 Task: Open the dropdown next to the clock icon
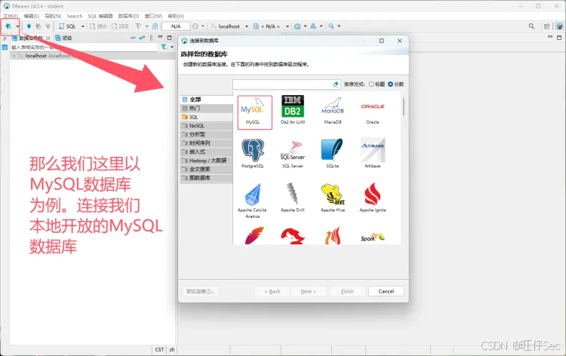pyautogui.click(x=202, y=26)
